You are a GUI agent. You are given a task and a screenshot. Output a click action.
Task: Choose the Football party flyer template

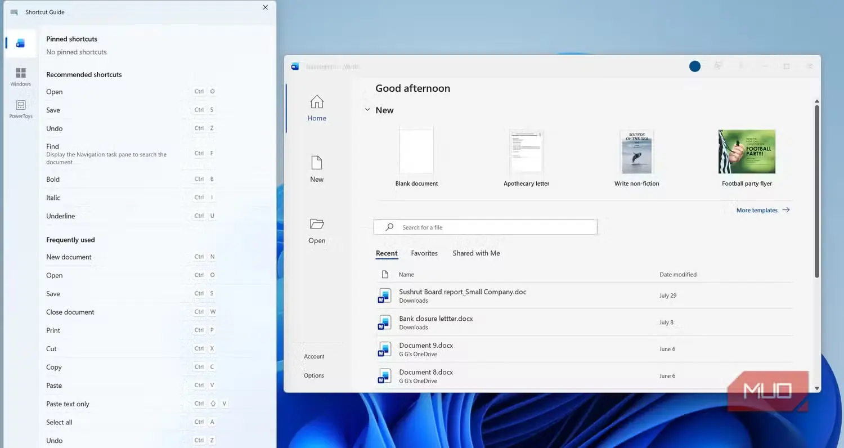click(747, 151)
